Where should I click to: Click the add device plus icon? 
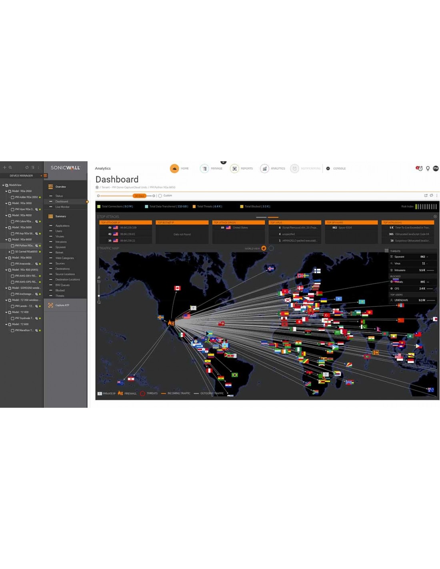point(5,168)
